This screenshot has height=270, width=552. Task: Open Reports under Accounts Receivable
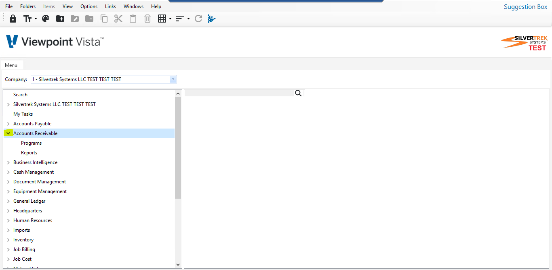pos(29,153)
